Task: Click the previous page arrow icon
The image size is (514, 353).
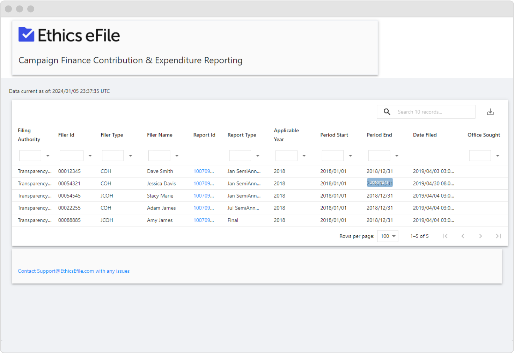Action: (463, 236)
